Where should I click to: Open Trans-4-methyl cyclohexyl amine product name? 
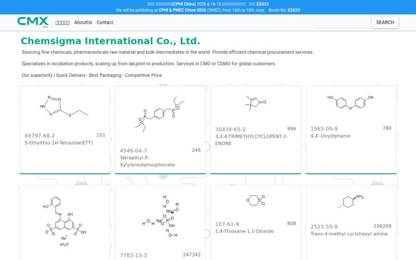coord(349,234)
